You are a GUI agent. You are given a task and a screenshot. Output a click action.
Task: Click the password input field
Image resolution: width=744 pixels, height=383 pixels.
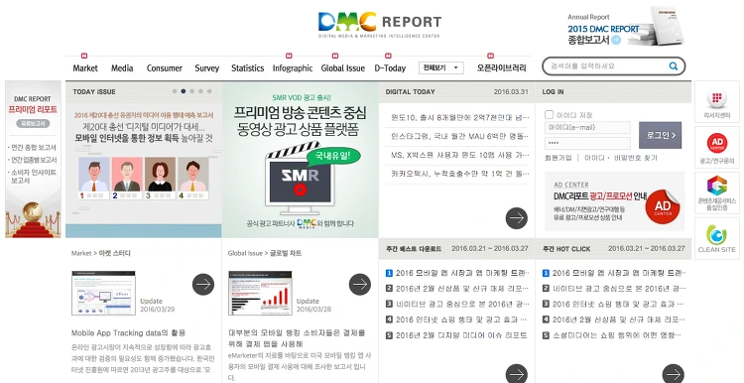[x=587, y=143]
